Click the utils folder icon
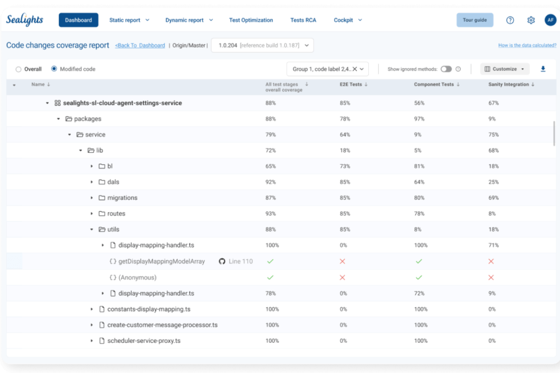The image size is (560, 373). [102, 229]
